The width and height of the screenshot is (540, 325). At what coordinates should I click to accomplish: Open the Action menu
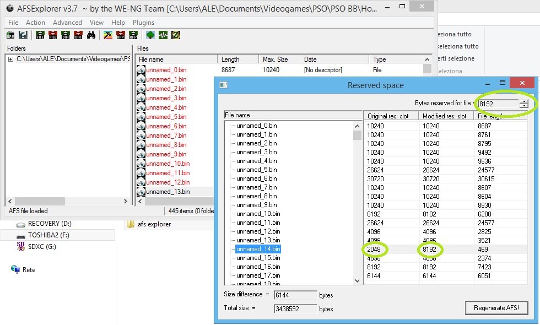coord(35,23)
